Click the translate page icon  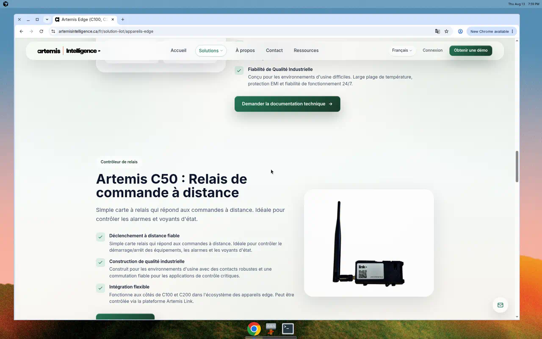click(x=437, y=31)
